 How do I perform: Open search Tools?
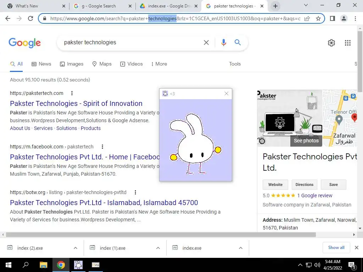click(x=235, y=64)
